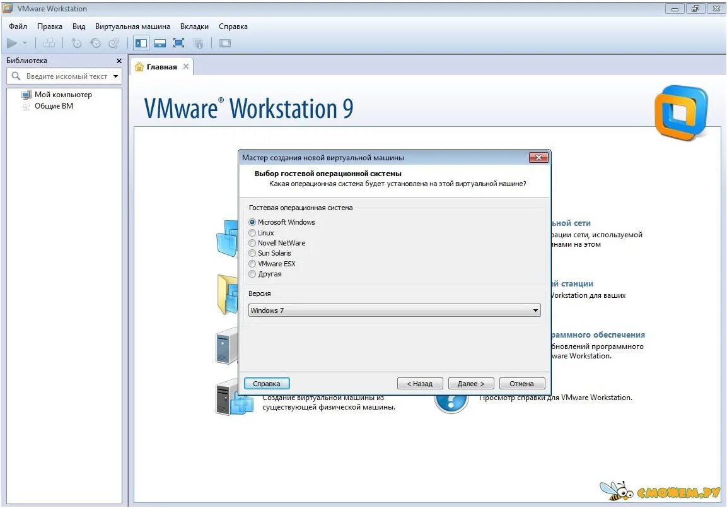Switch to the Главная tab
The width and height of the screenshot is (727, 508).
point(162,67)
